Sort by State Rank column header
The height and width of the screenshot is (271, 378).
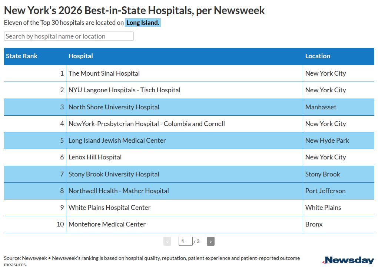[22, 56]
